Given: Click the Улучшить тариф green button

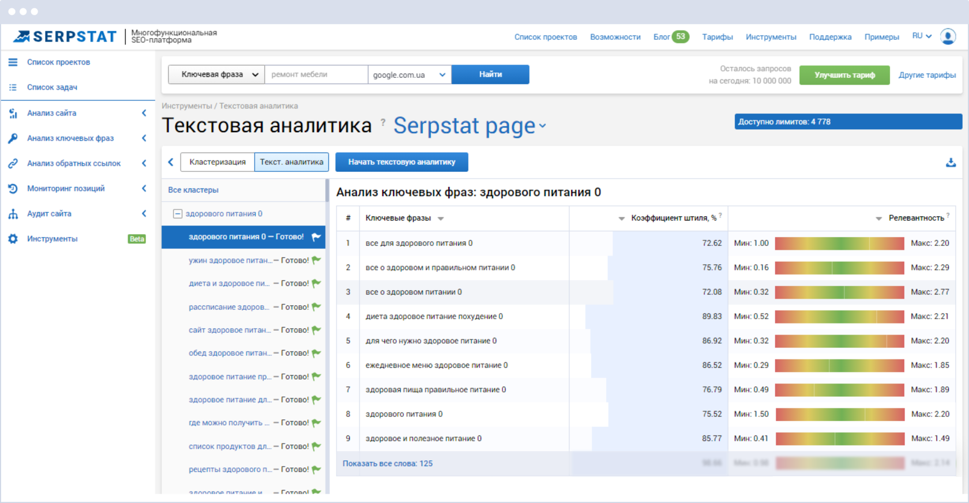Looking at the screenshot, I should (x=844, y=75).
